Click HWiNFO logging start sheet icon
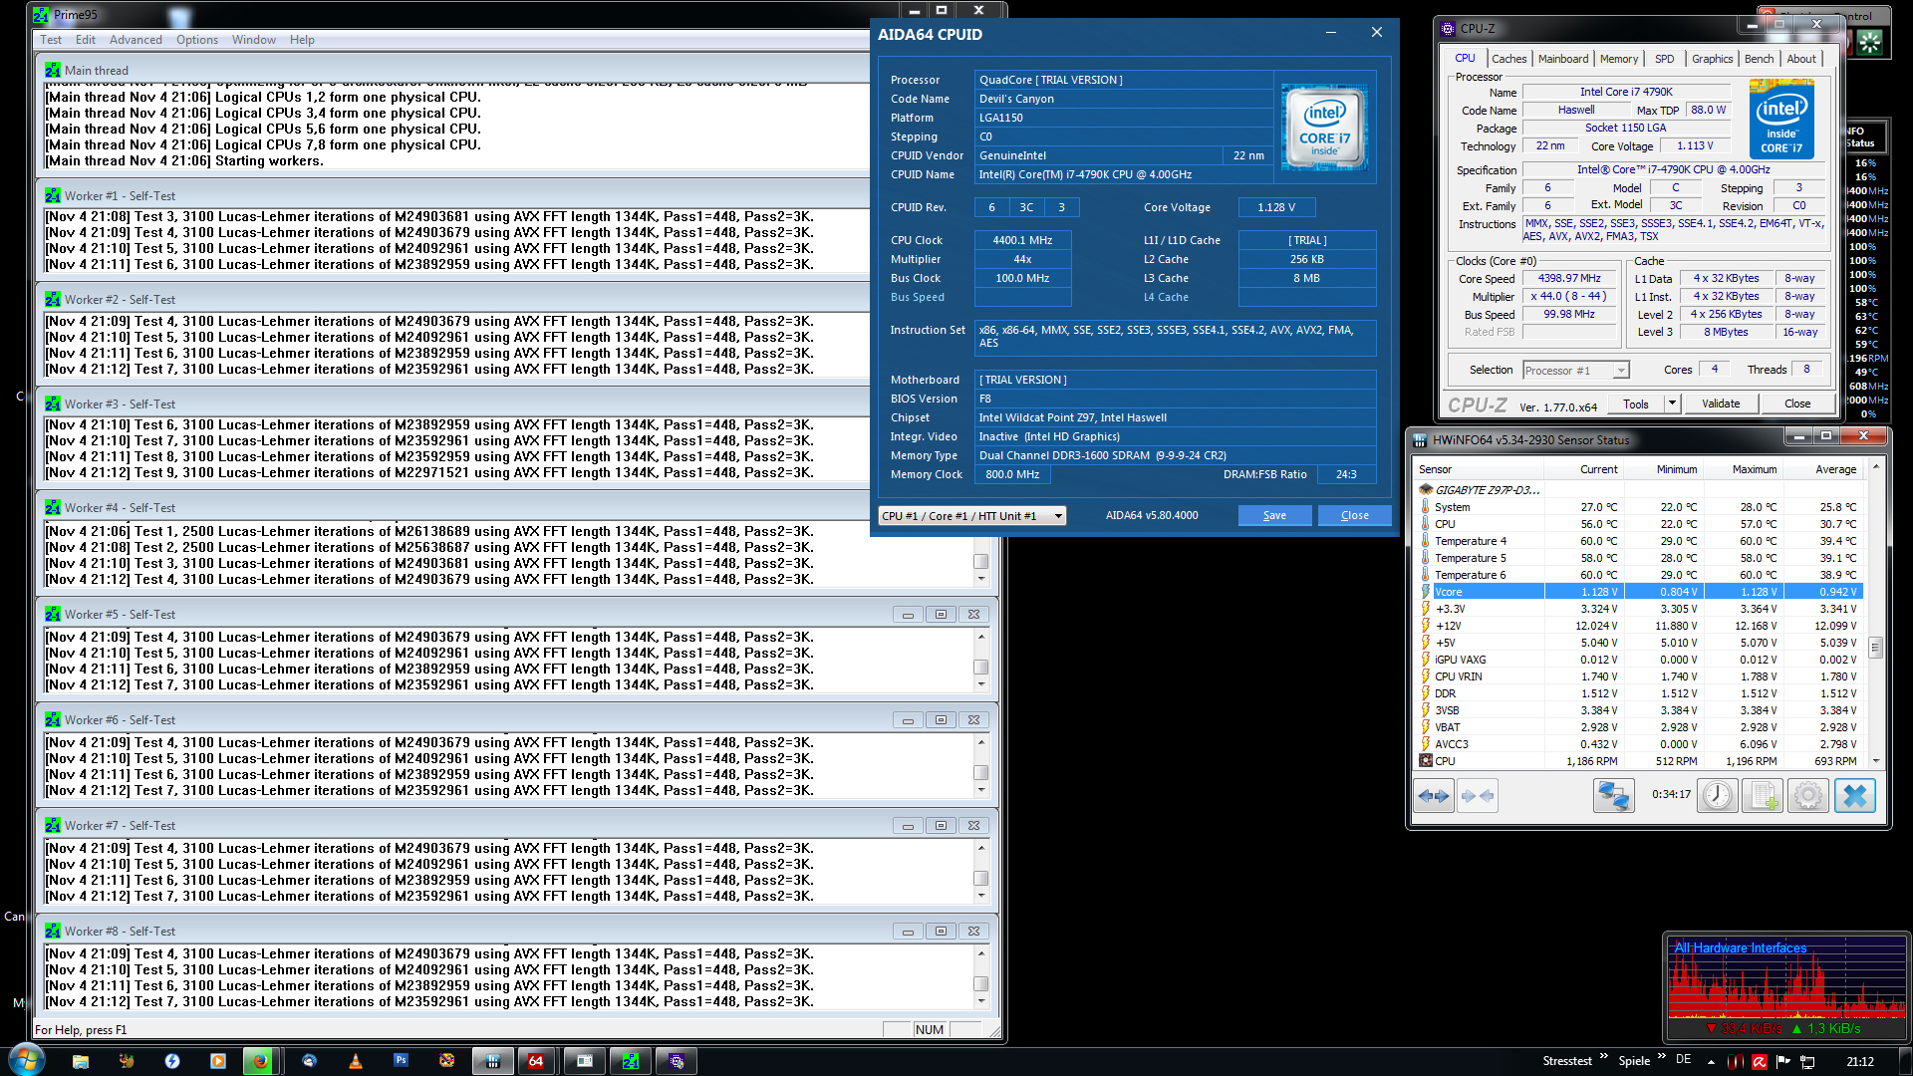 1762,796
